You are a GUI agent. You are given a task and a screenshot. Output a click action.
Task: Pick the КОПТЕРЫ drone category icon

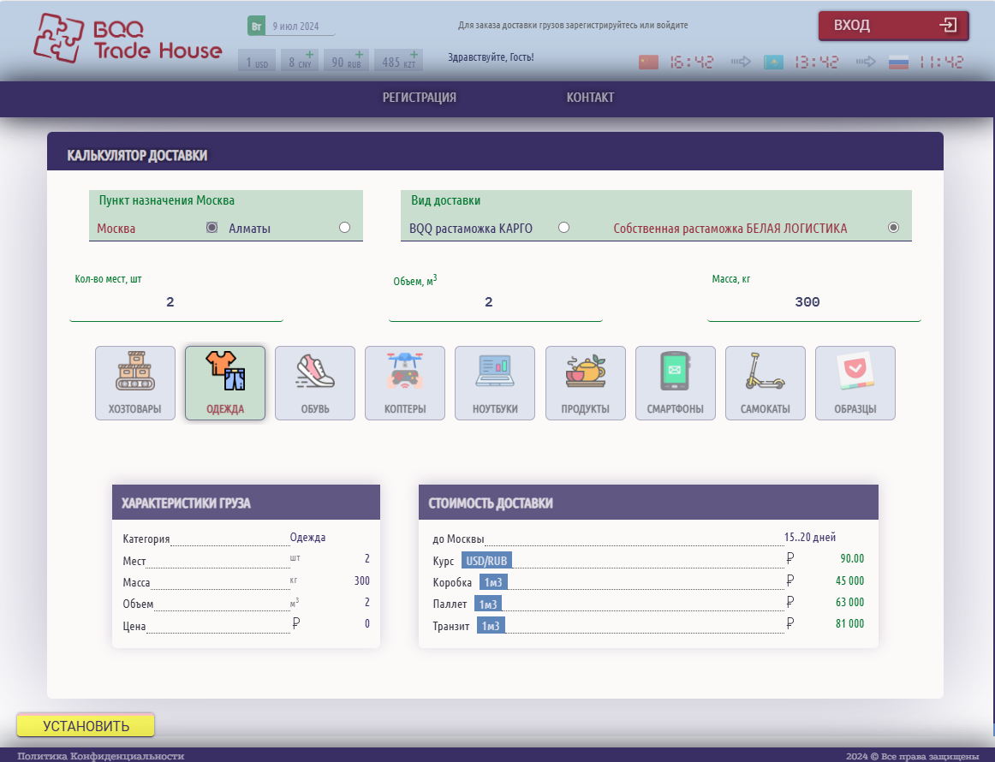[x=405, y=383]
